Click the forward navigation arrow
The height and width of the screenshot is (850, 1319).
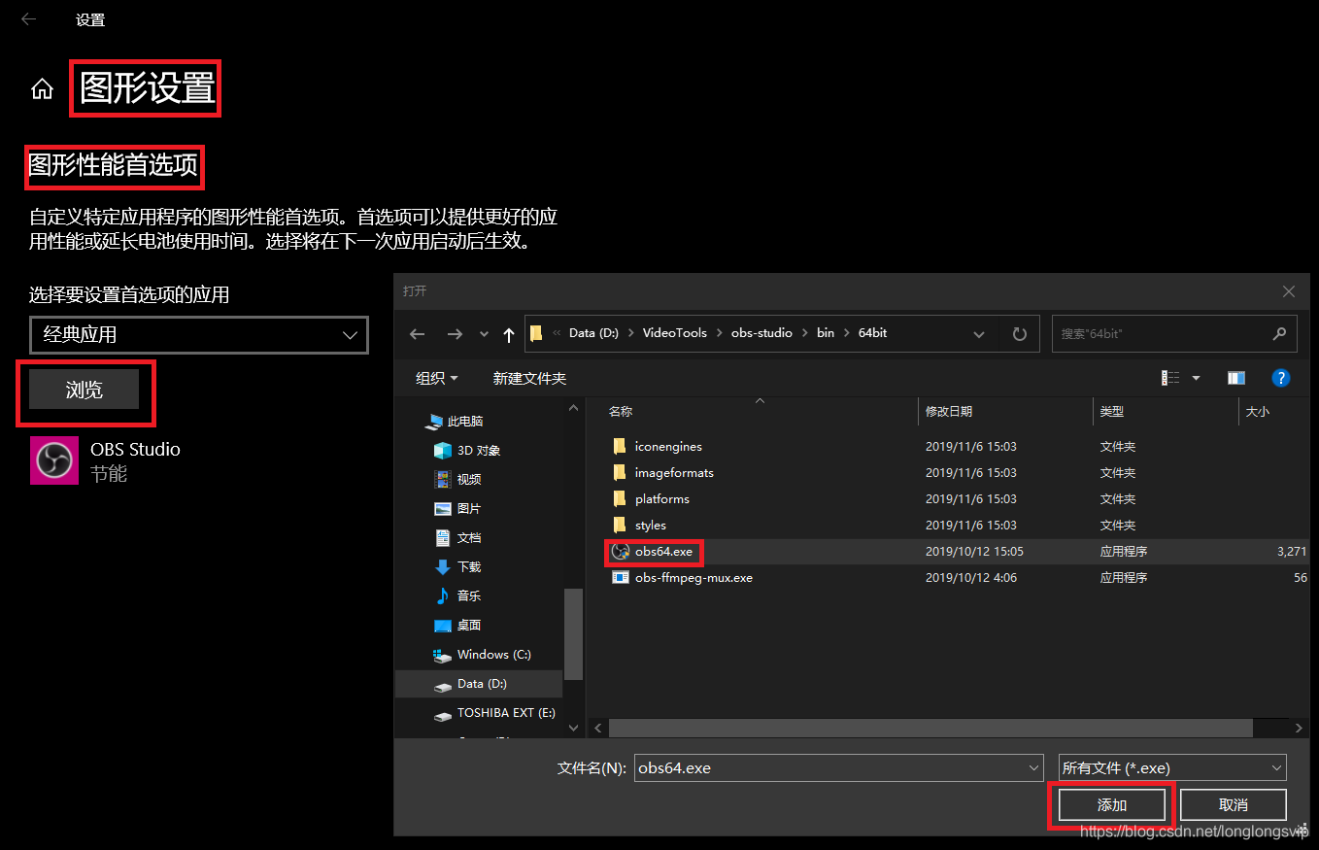pos(454,333)
